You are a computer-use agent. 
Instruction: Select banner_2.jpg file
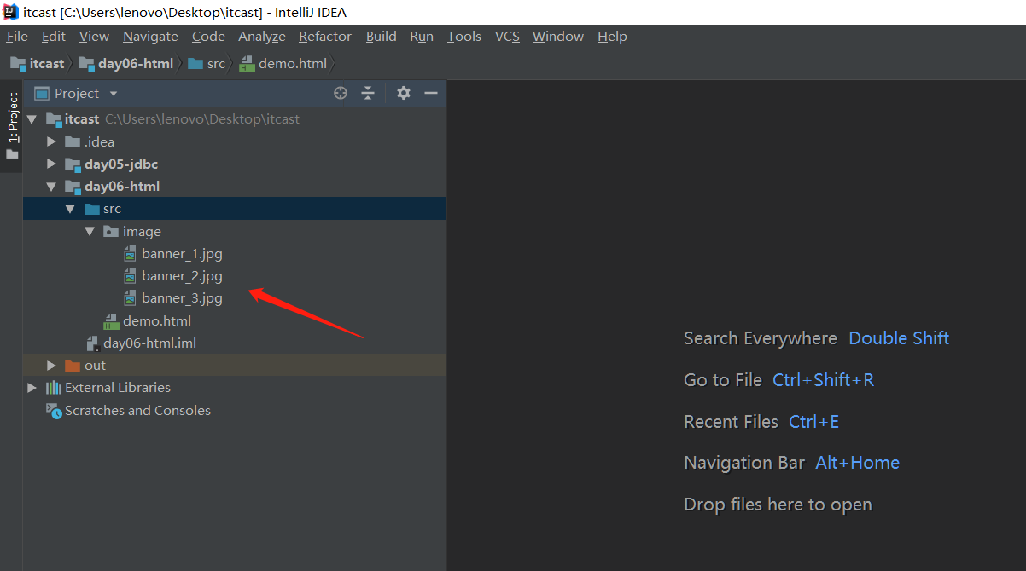pyautogui.click(x=234, y=275)
